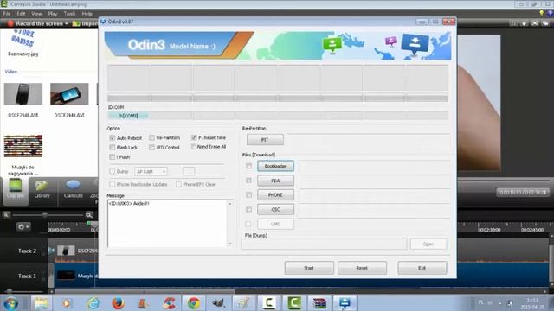Click the PIT button under Re-Partition
The width and height of the screenshot is (554, 311).
[265, 140]
